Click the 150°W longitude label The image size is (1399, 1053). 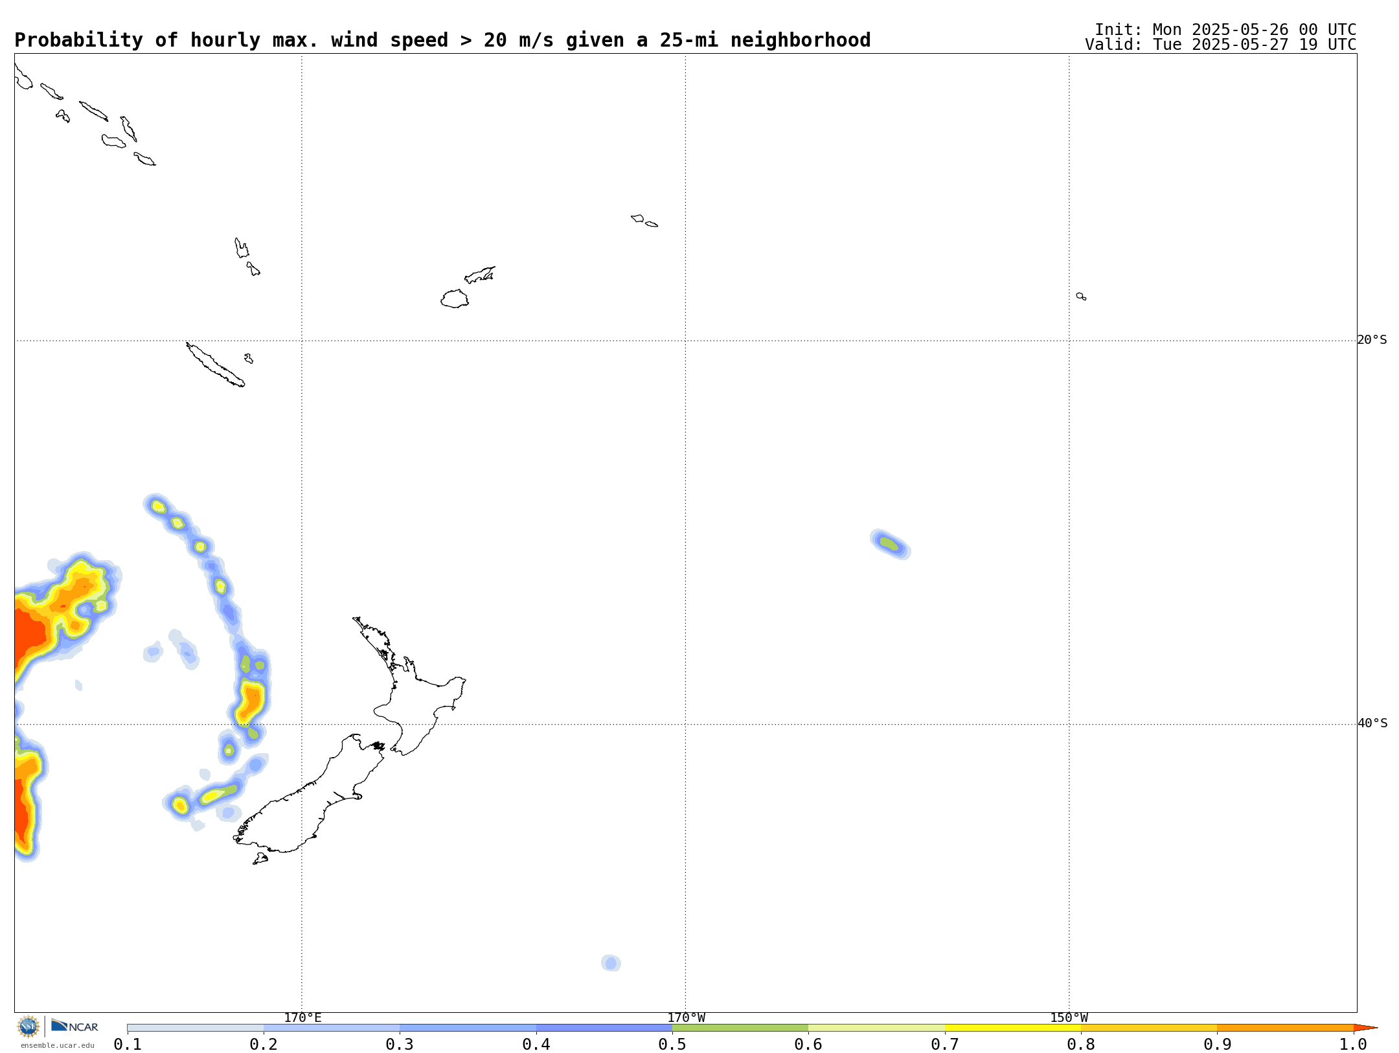[1069, 1018]
